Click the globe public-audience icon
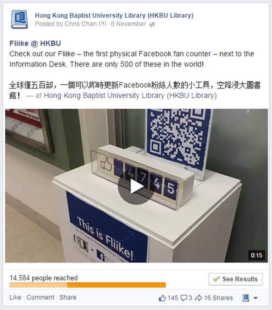Image resolution: width=272 pixels, height=310 pixels. [152, 24]
